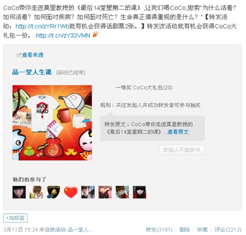Open the participant with Lamborghini shield avatar
This screenshot has width=246, height=235.
[x=54, y=192]
